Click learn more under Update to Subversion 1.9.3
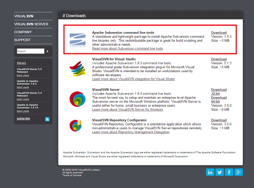The width and height of the screenshot is (254, 188). click(x=23, y=87)
